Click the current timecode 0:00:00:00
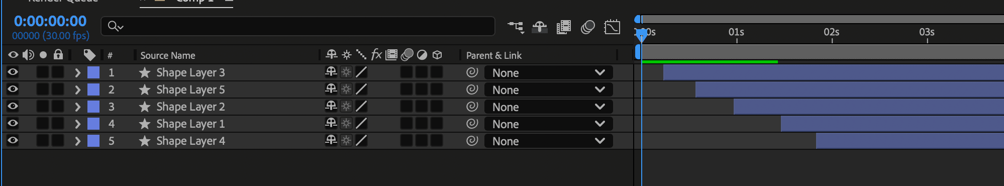 pyautogui.click(x=50, y=21)
